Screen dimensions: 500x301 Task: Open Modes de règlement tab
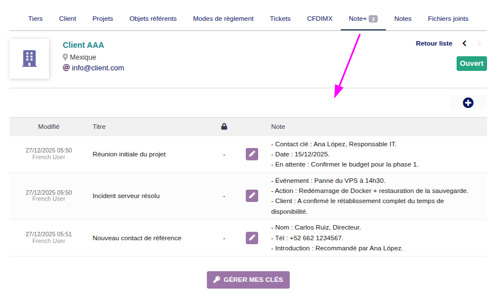point(223,19)
